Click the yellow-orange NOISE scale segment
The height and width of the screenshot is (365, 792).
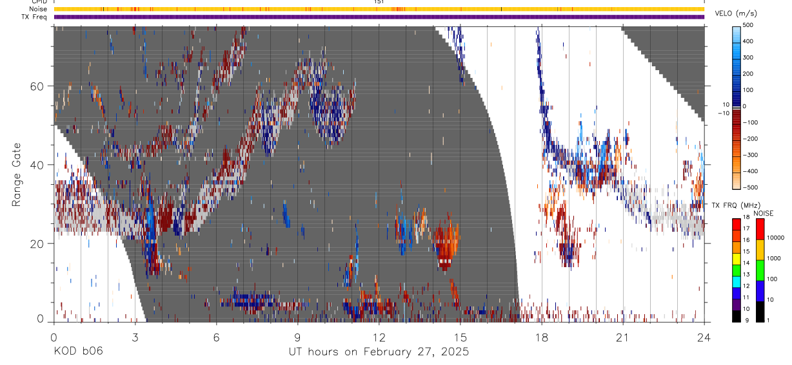(760, 249)
